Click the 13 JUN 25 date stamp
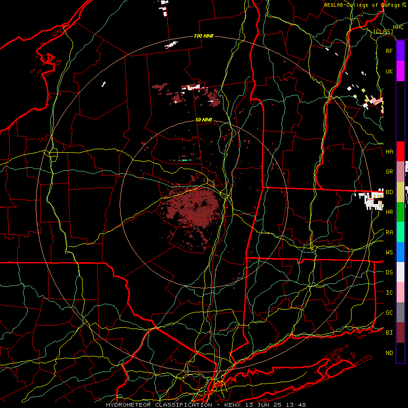Image resolution: width=408 pixels, height=408 pixels. point(263,405)
